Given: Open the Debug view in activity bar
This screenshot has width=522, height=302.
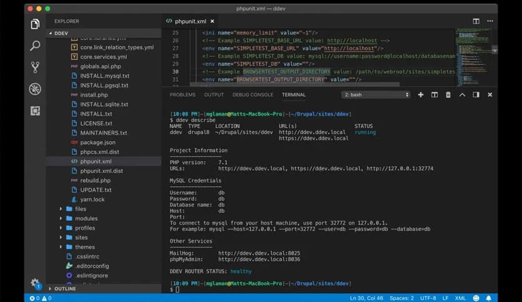Looking at the screenshot, I should click(35, 89).
